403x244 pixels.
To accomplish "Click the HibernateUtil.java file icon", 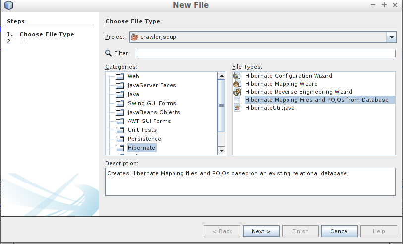I will tap(237, 108).
